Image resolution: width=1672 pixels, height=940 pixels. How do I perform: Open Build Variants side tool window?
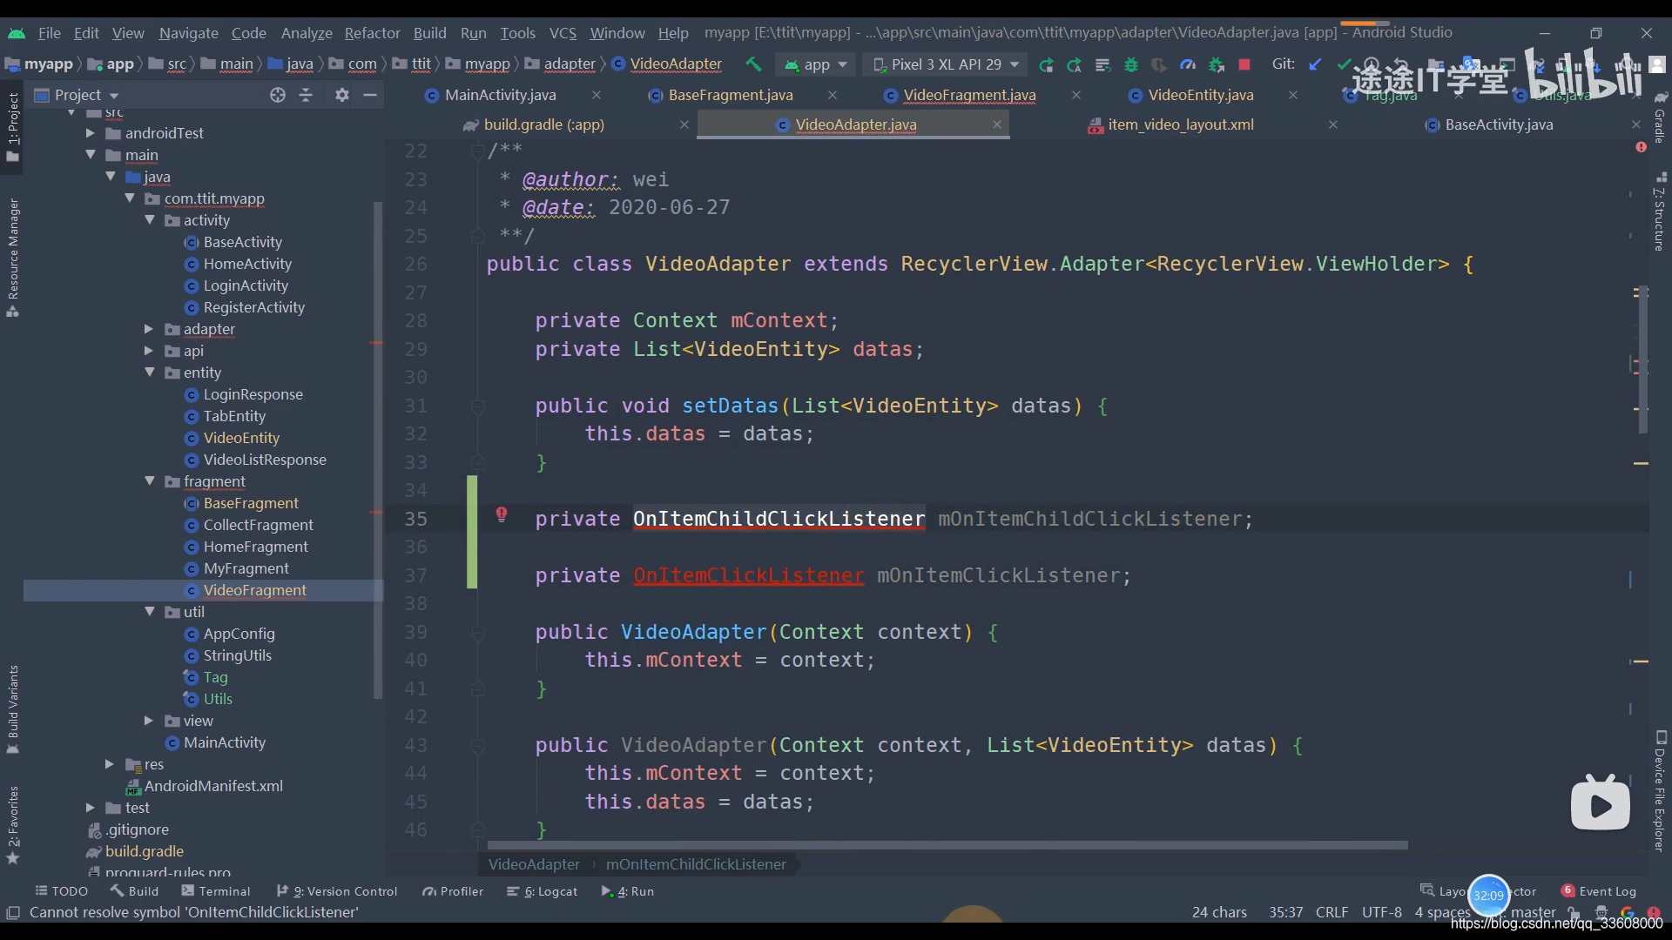point(13,709)
